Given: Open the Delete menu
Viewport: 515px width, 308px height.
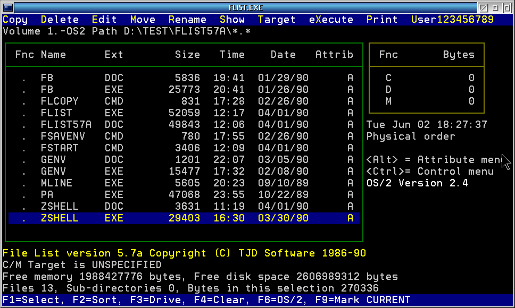Looking at the screenshot, I should pos(60,20).
